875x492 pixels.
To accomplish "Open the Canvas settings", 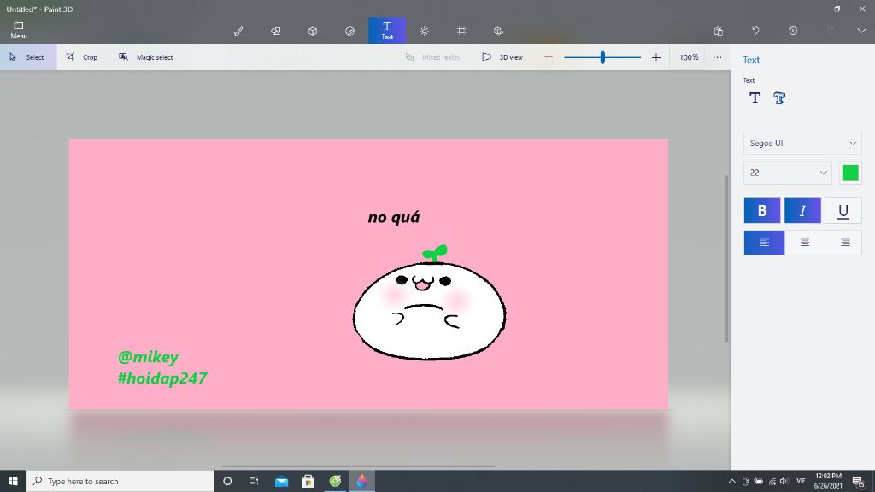I will (461, 30).
